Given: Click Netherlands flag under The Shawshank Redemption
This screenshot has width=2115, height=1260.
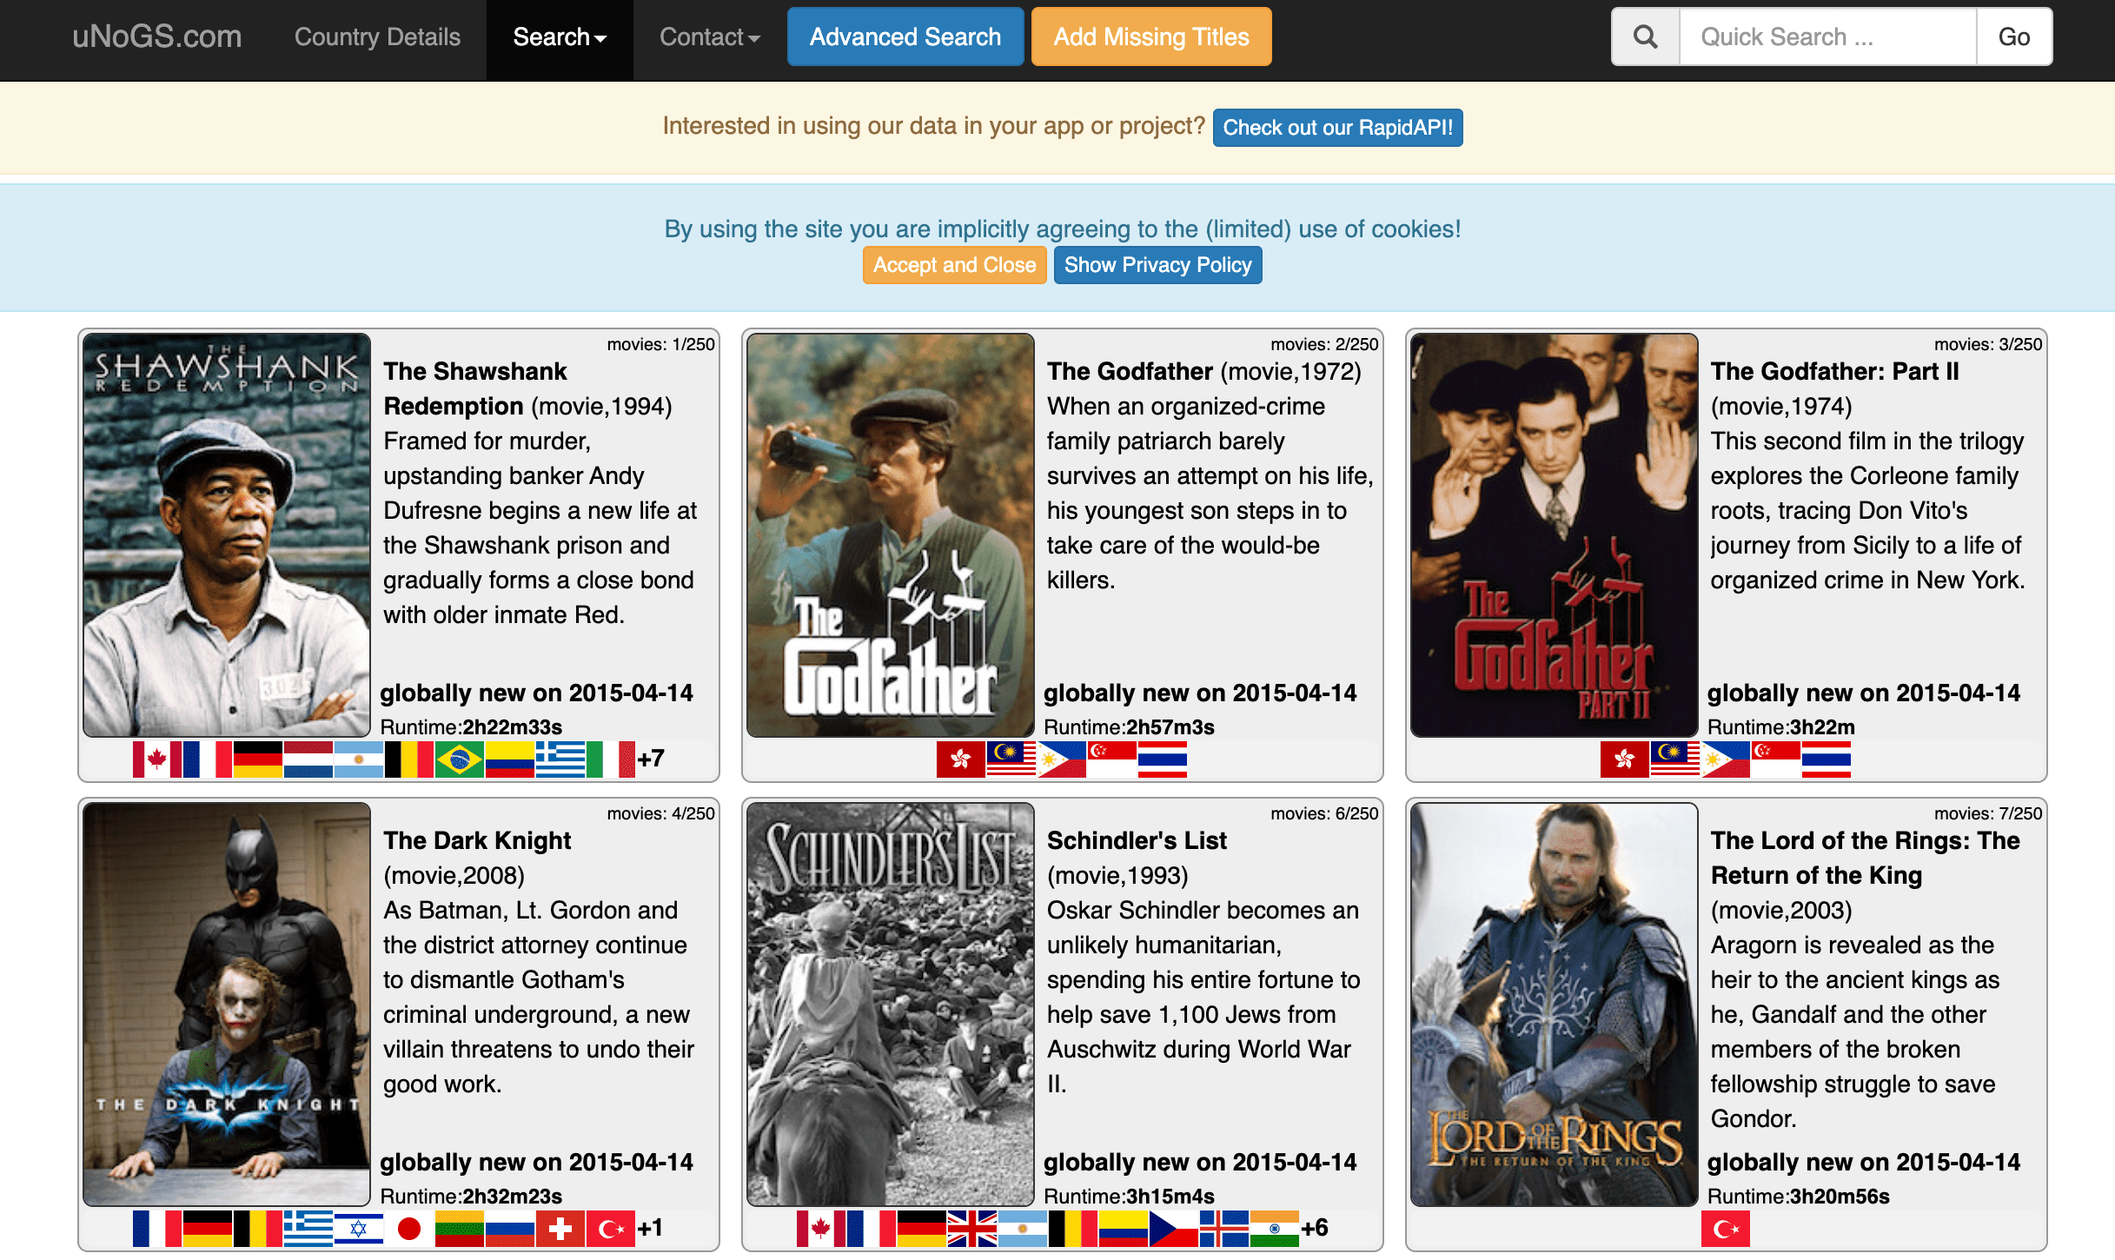Looking at the screenshot, I should pos(308,759).
